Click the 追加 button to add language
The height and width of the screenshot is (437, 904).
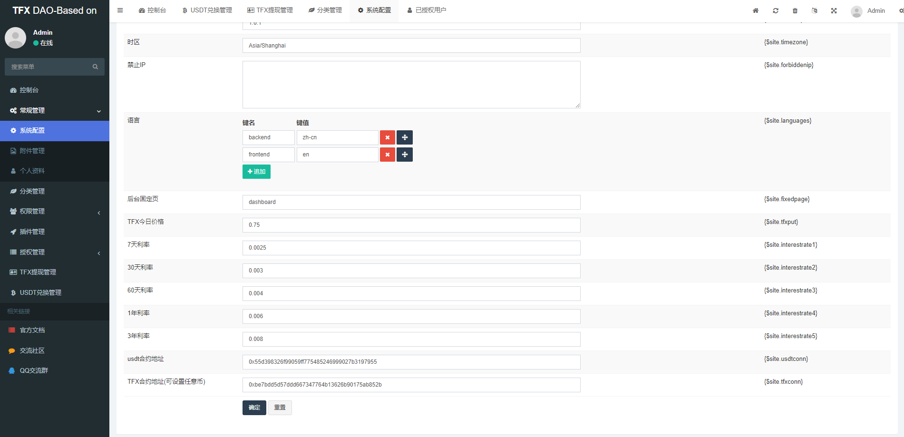256,172
